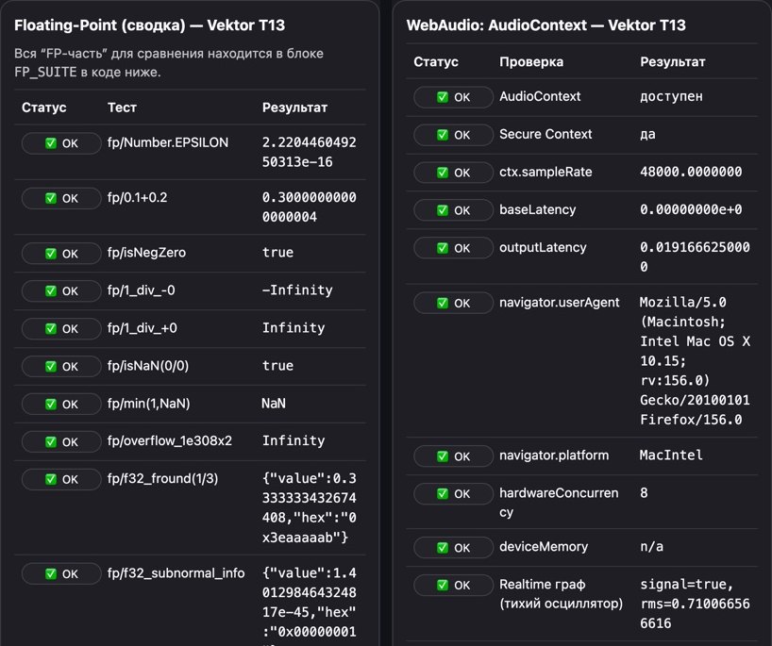Screen dimensions: 772x646
Task: Click the 'Статус' header in the Floating-Point table
Action: [43, 108]
